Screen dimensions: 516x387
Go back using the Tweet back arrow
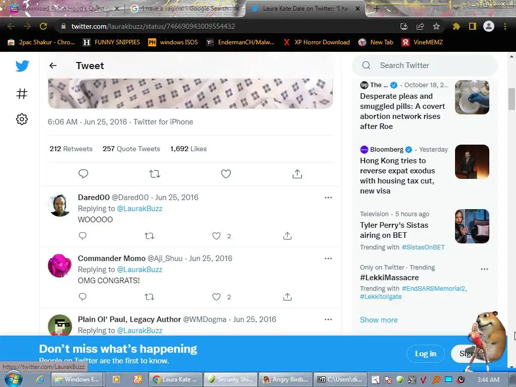(x=53, y=66)
